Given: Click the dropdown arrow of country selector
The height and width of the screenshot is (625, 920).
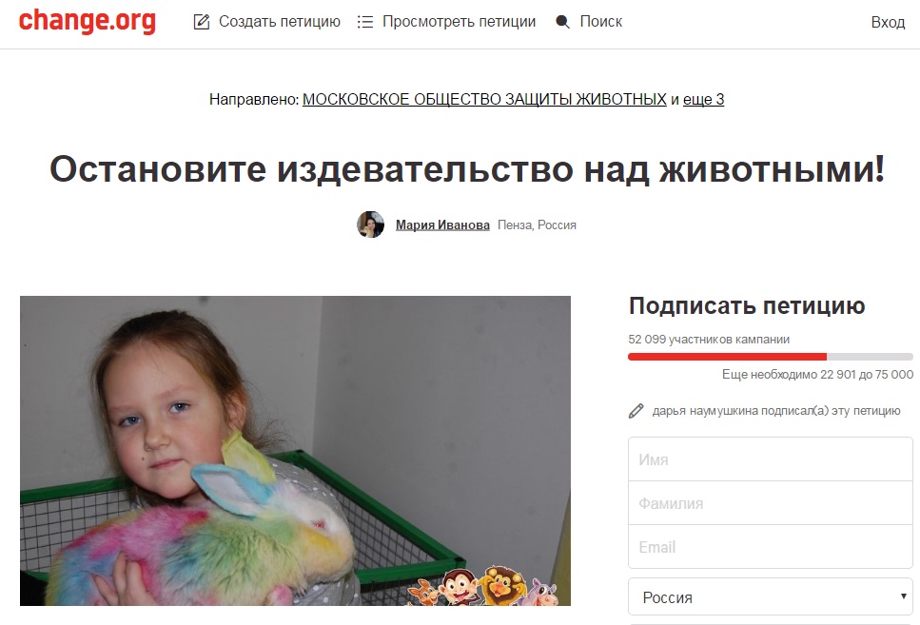Looking at the screenshot, I should 903,596.
